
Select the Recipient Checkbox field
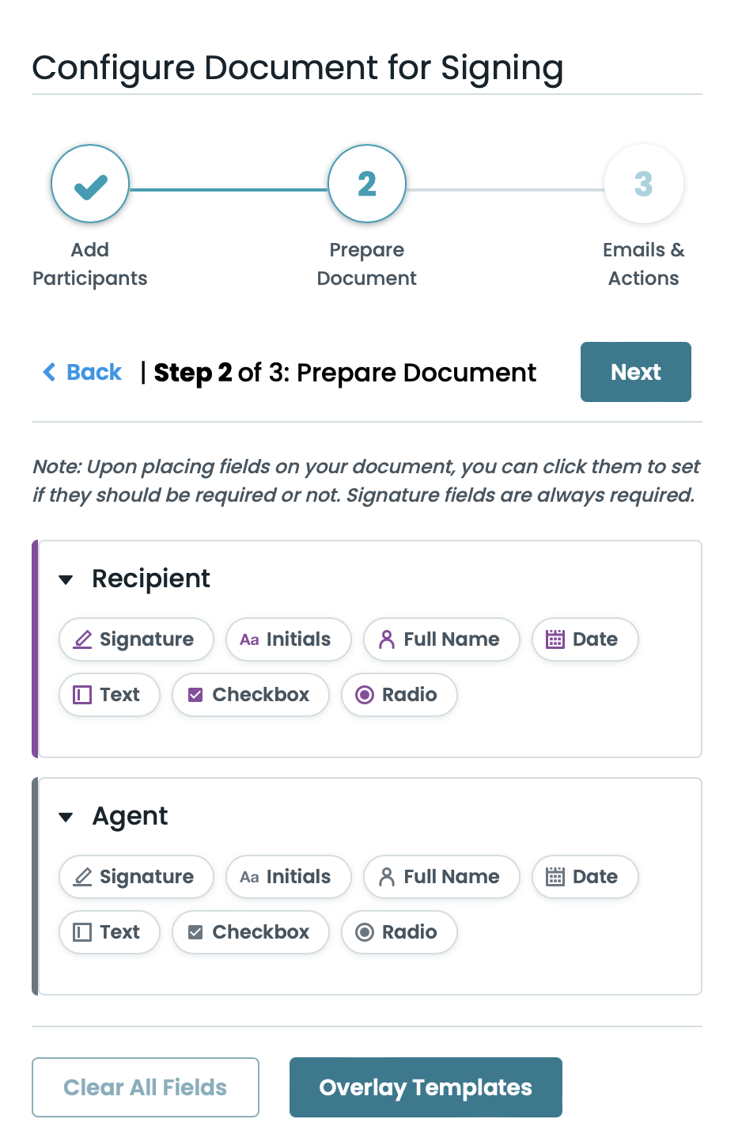(x=250, y=695)
